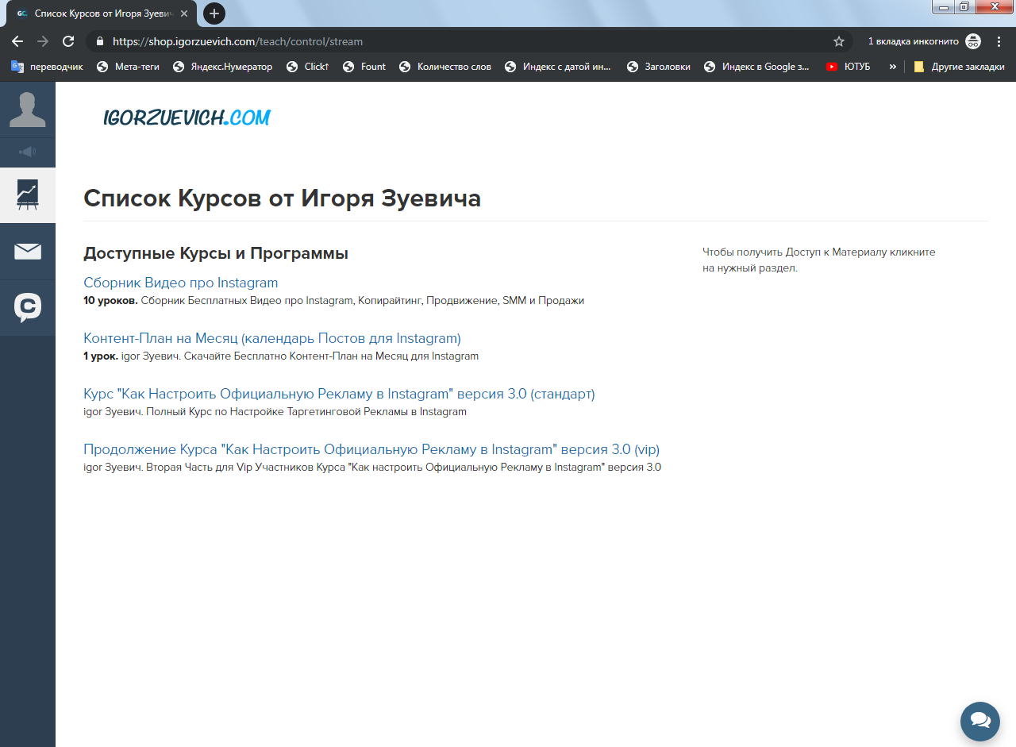The width and height of the screenshot is (1016, 747).
Task: Bookmark this page with the star icon
Action: [x=838, y=41]
